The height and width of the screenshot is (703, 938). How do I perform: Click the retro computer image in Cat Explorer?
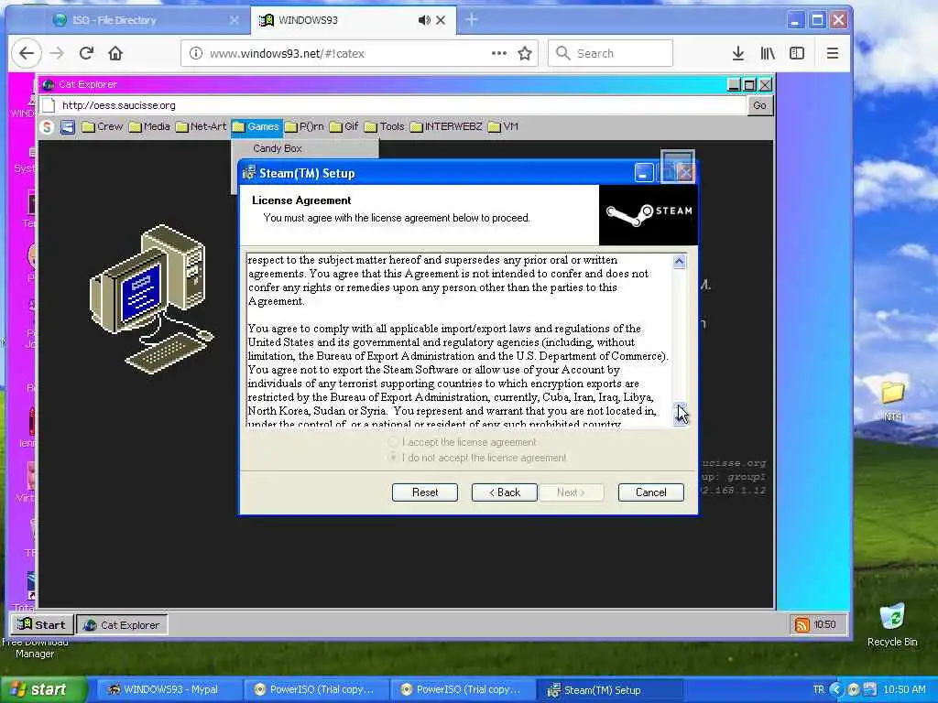(x=153, y=298)
